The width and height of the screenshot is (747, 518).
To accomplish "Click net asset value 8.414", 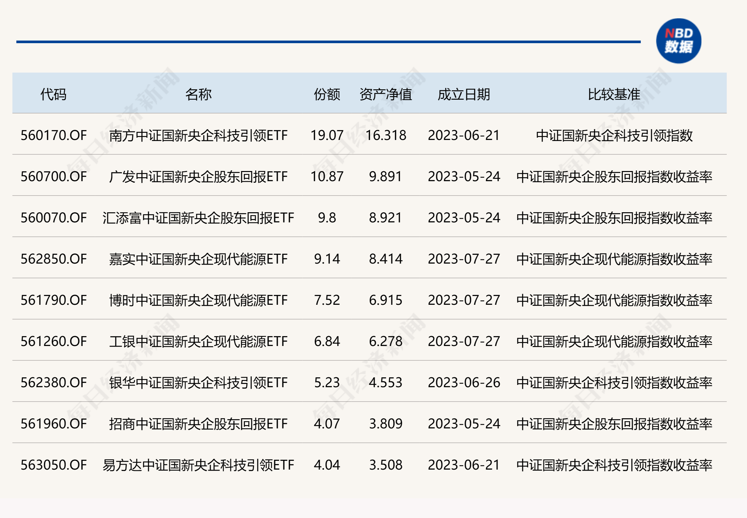I will (x=386, y=259).
